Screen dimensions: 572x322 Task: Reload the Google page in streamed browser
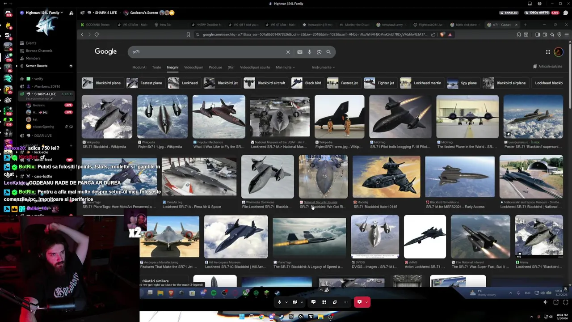pyautogui.click(x=97, y=34)
